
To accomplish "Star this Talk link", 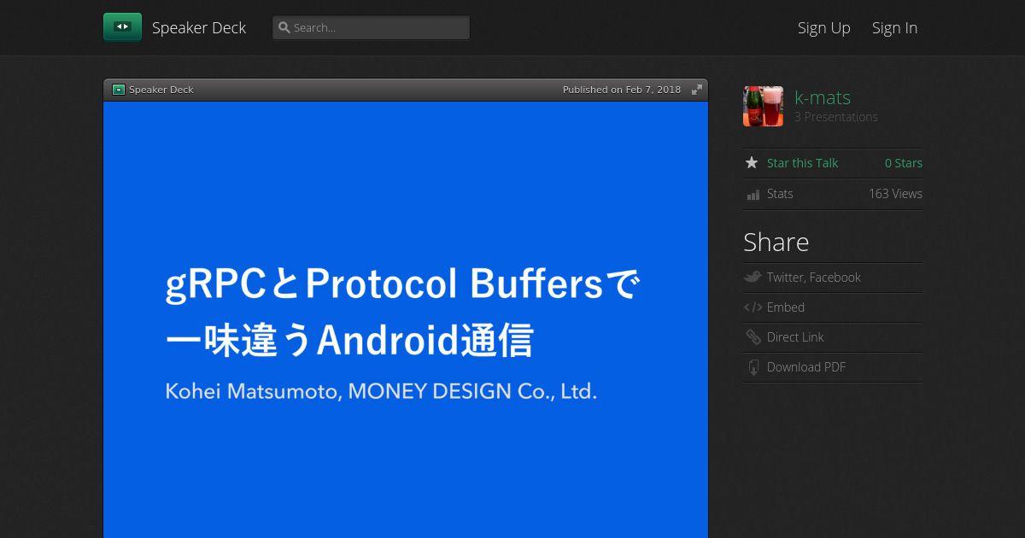I will [802, 163].
